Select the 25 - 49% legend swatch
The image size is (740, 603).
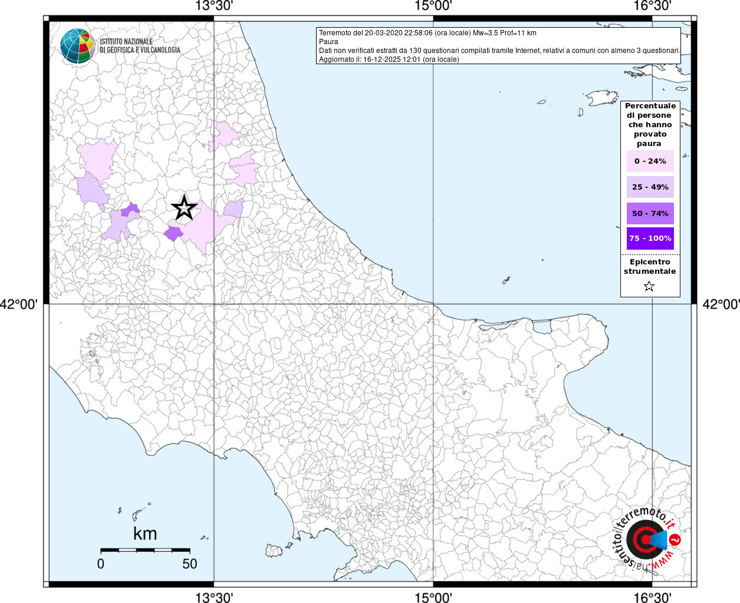pyautogui.click(x=650, y=187)
